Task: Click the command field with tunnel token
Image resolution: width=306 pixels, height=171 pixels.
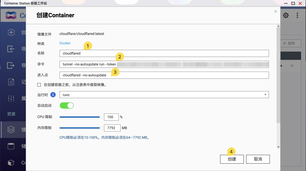Action: [x=164, y=64]
